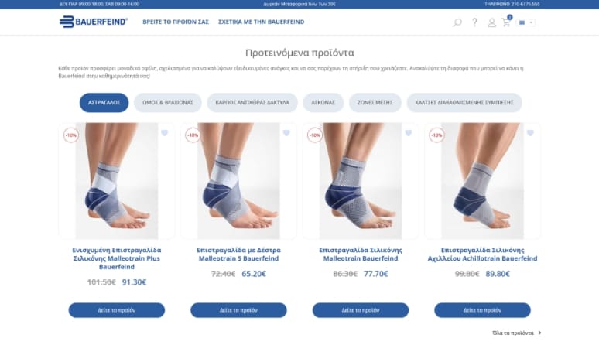Open ΒΡΕΙΤΕ ΤΟ ΠΡΟΪΟΝ ΣΑΣ menu
599x345 pixels.
click(x=176, y=22)
